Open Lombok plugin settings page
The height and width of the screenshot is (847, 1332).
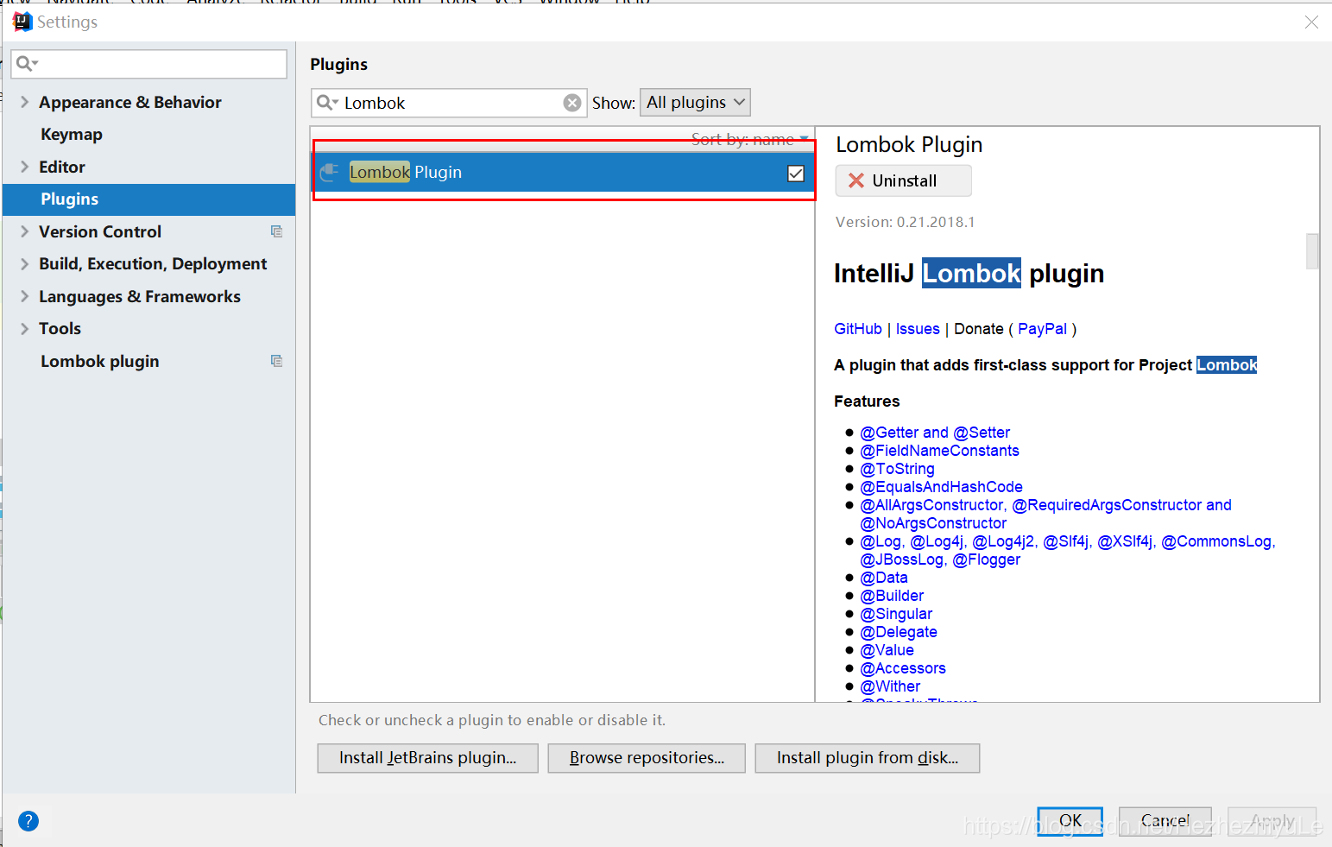click(100, 362)
